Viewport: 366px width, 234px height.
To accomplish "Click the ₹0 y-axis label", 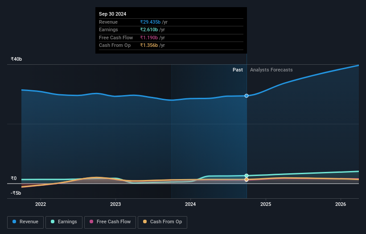I will (x=14, y=178).
